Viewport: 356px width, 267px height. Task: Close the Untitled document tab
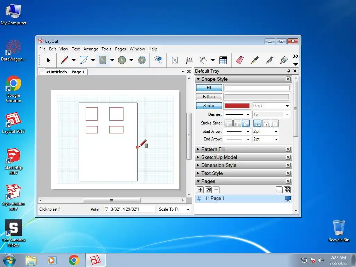[x=189, y=72]
